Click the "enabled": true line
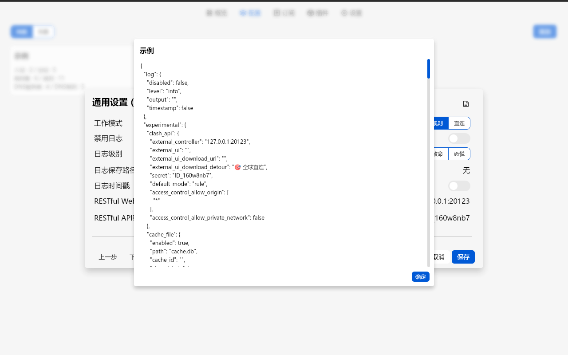The height and width of the screenshot is (355, 568). click(x=170, y=243)
